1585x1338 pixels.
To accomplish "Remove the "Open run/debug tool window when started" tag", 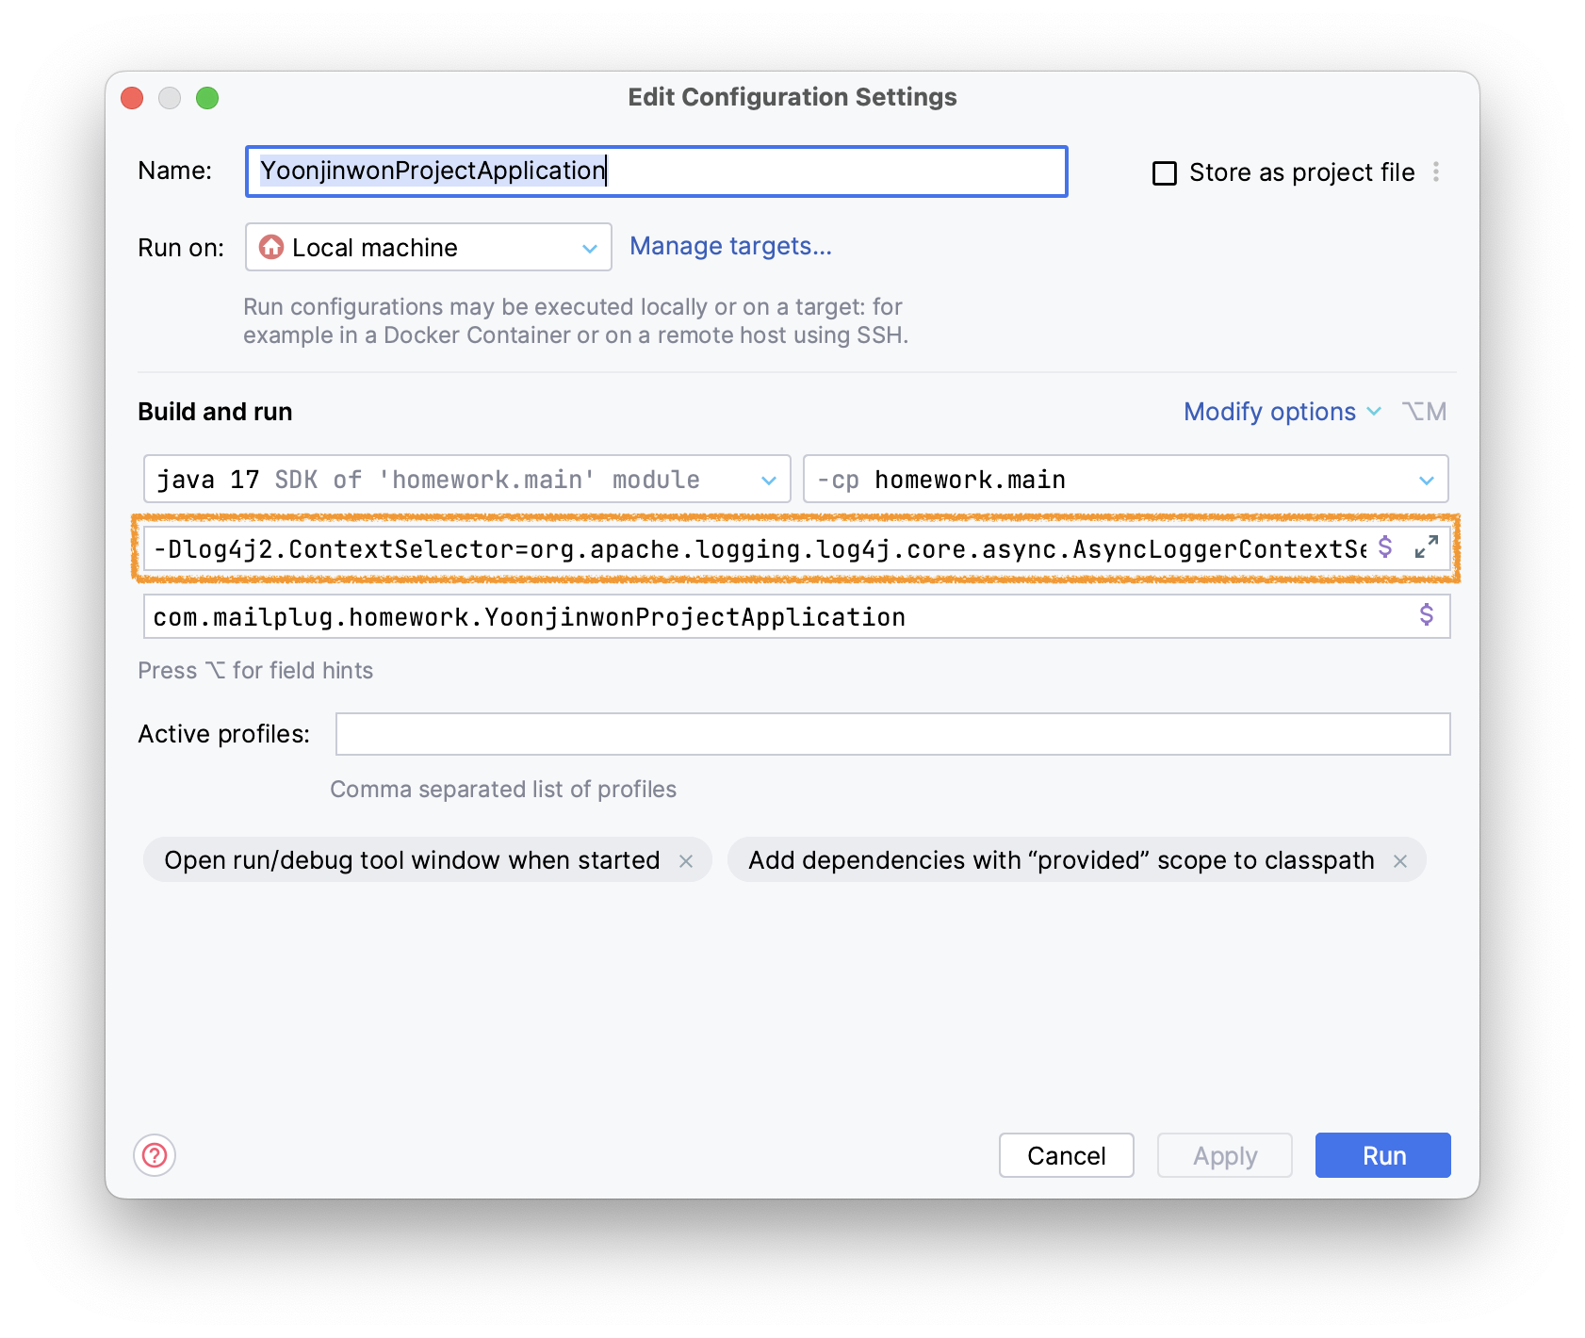I will click(x=688, y=859).
